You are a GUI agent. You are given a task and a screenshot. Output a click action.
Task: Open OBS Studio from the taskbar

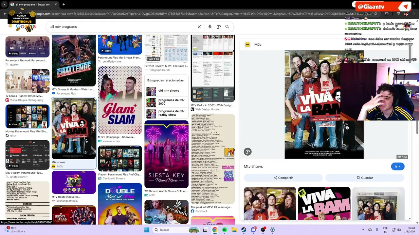[263, 230]
